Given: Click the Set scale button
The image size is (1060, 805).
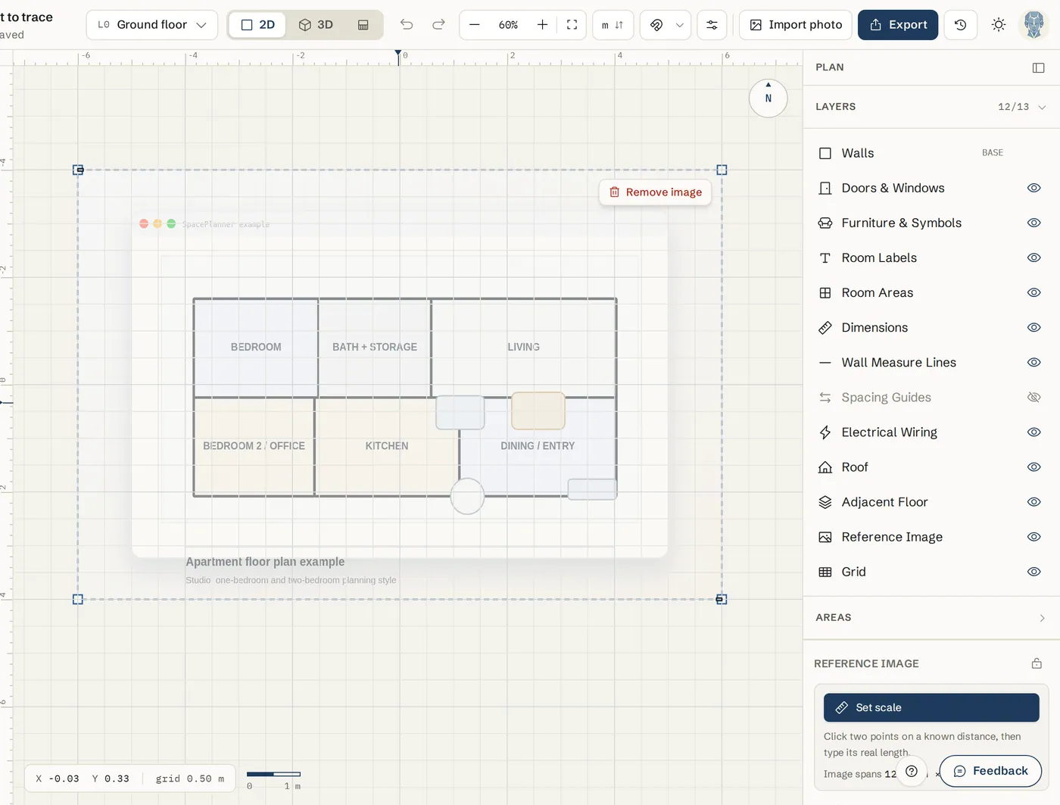Looking at the screenshot, I should click(x=931, y=707).
